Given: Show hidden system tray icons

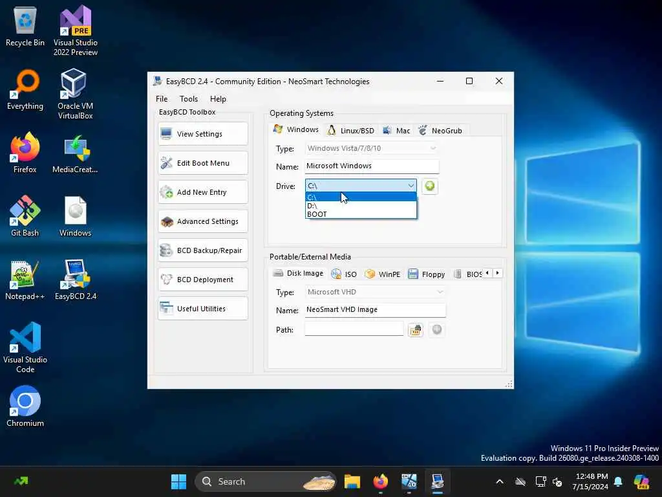Looking at the screenshot, I should point(500,481).
